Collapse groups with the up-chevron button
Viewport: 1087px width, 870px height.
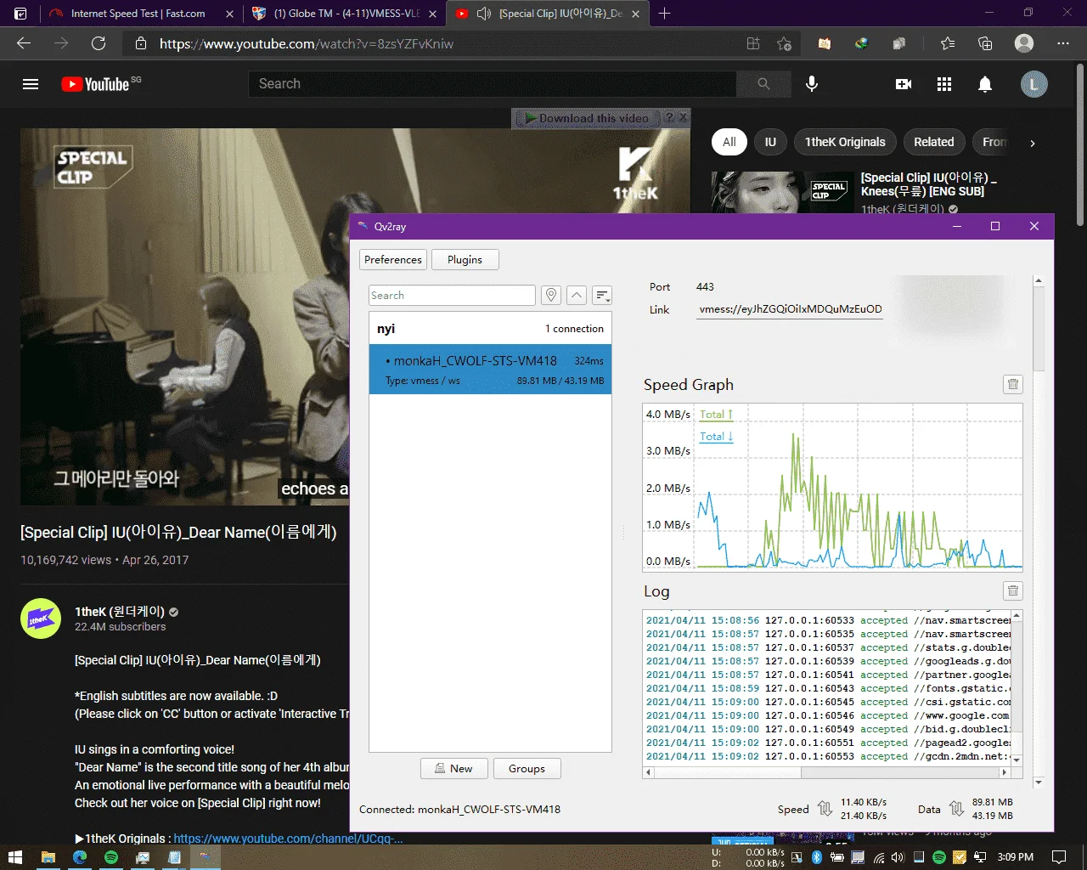pyautogui.click(x=577, y=295)
